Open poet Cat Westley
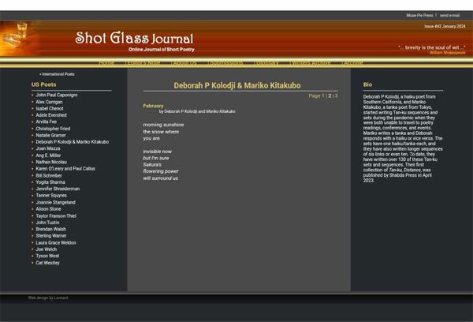 (47, 263)
